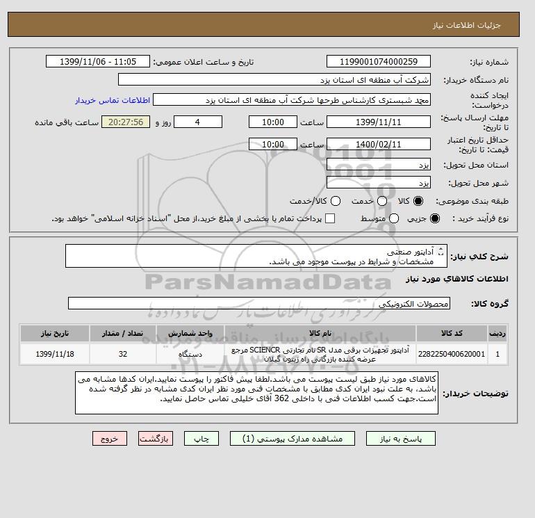Click response deadline hour 10:00 field
The width and height of the screenshot is (535, 518).
click(273, 122)
